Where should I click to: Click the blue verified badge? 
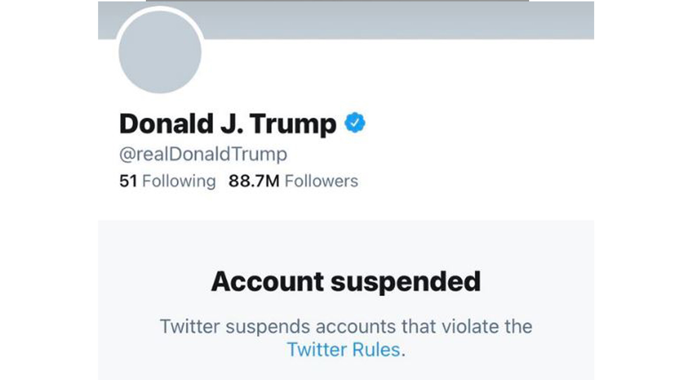pyautogui.click(x=355, y=123)
